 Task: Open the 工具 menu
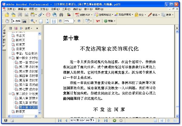pyautogui.click(x=66, y=9)
